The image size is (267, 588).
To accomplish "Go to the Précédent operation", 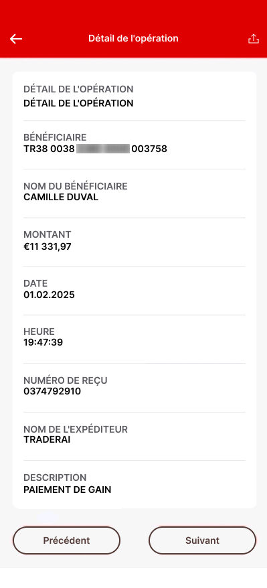I will (x=67, y=540).
